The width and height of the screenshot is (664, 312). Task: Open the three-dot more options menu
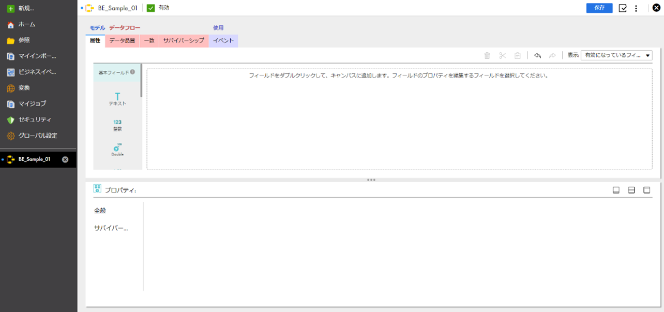(x=636, y=8)
